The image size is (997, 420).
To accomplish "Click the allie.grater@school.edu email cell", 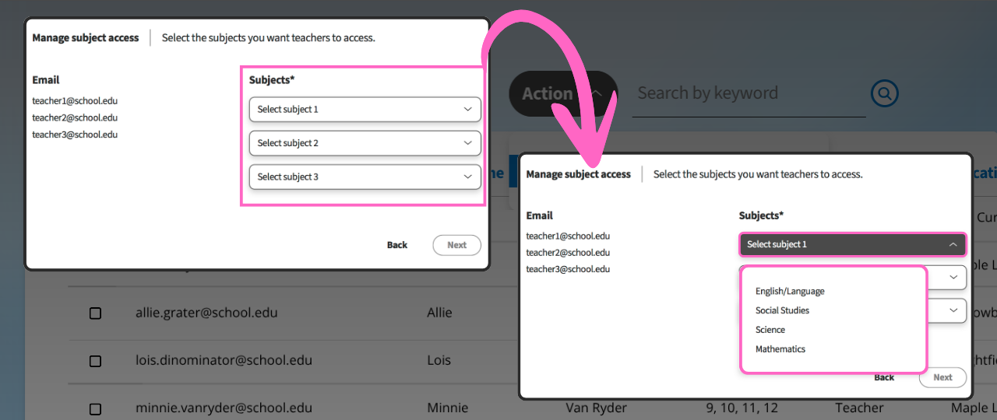I will click(206, 313).
